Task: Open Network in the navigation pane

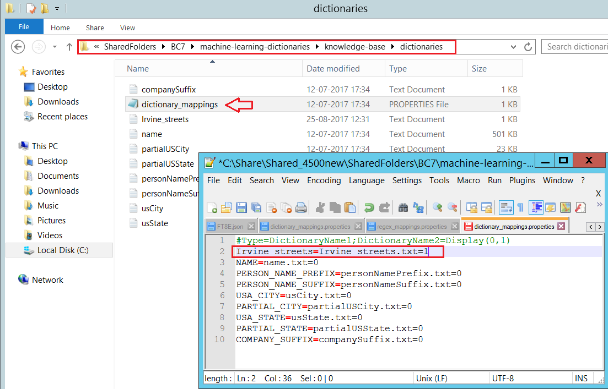Action: pos(47,280)
